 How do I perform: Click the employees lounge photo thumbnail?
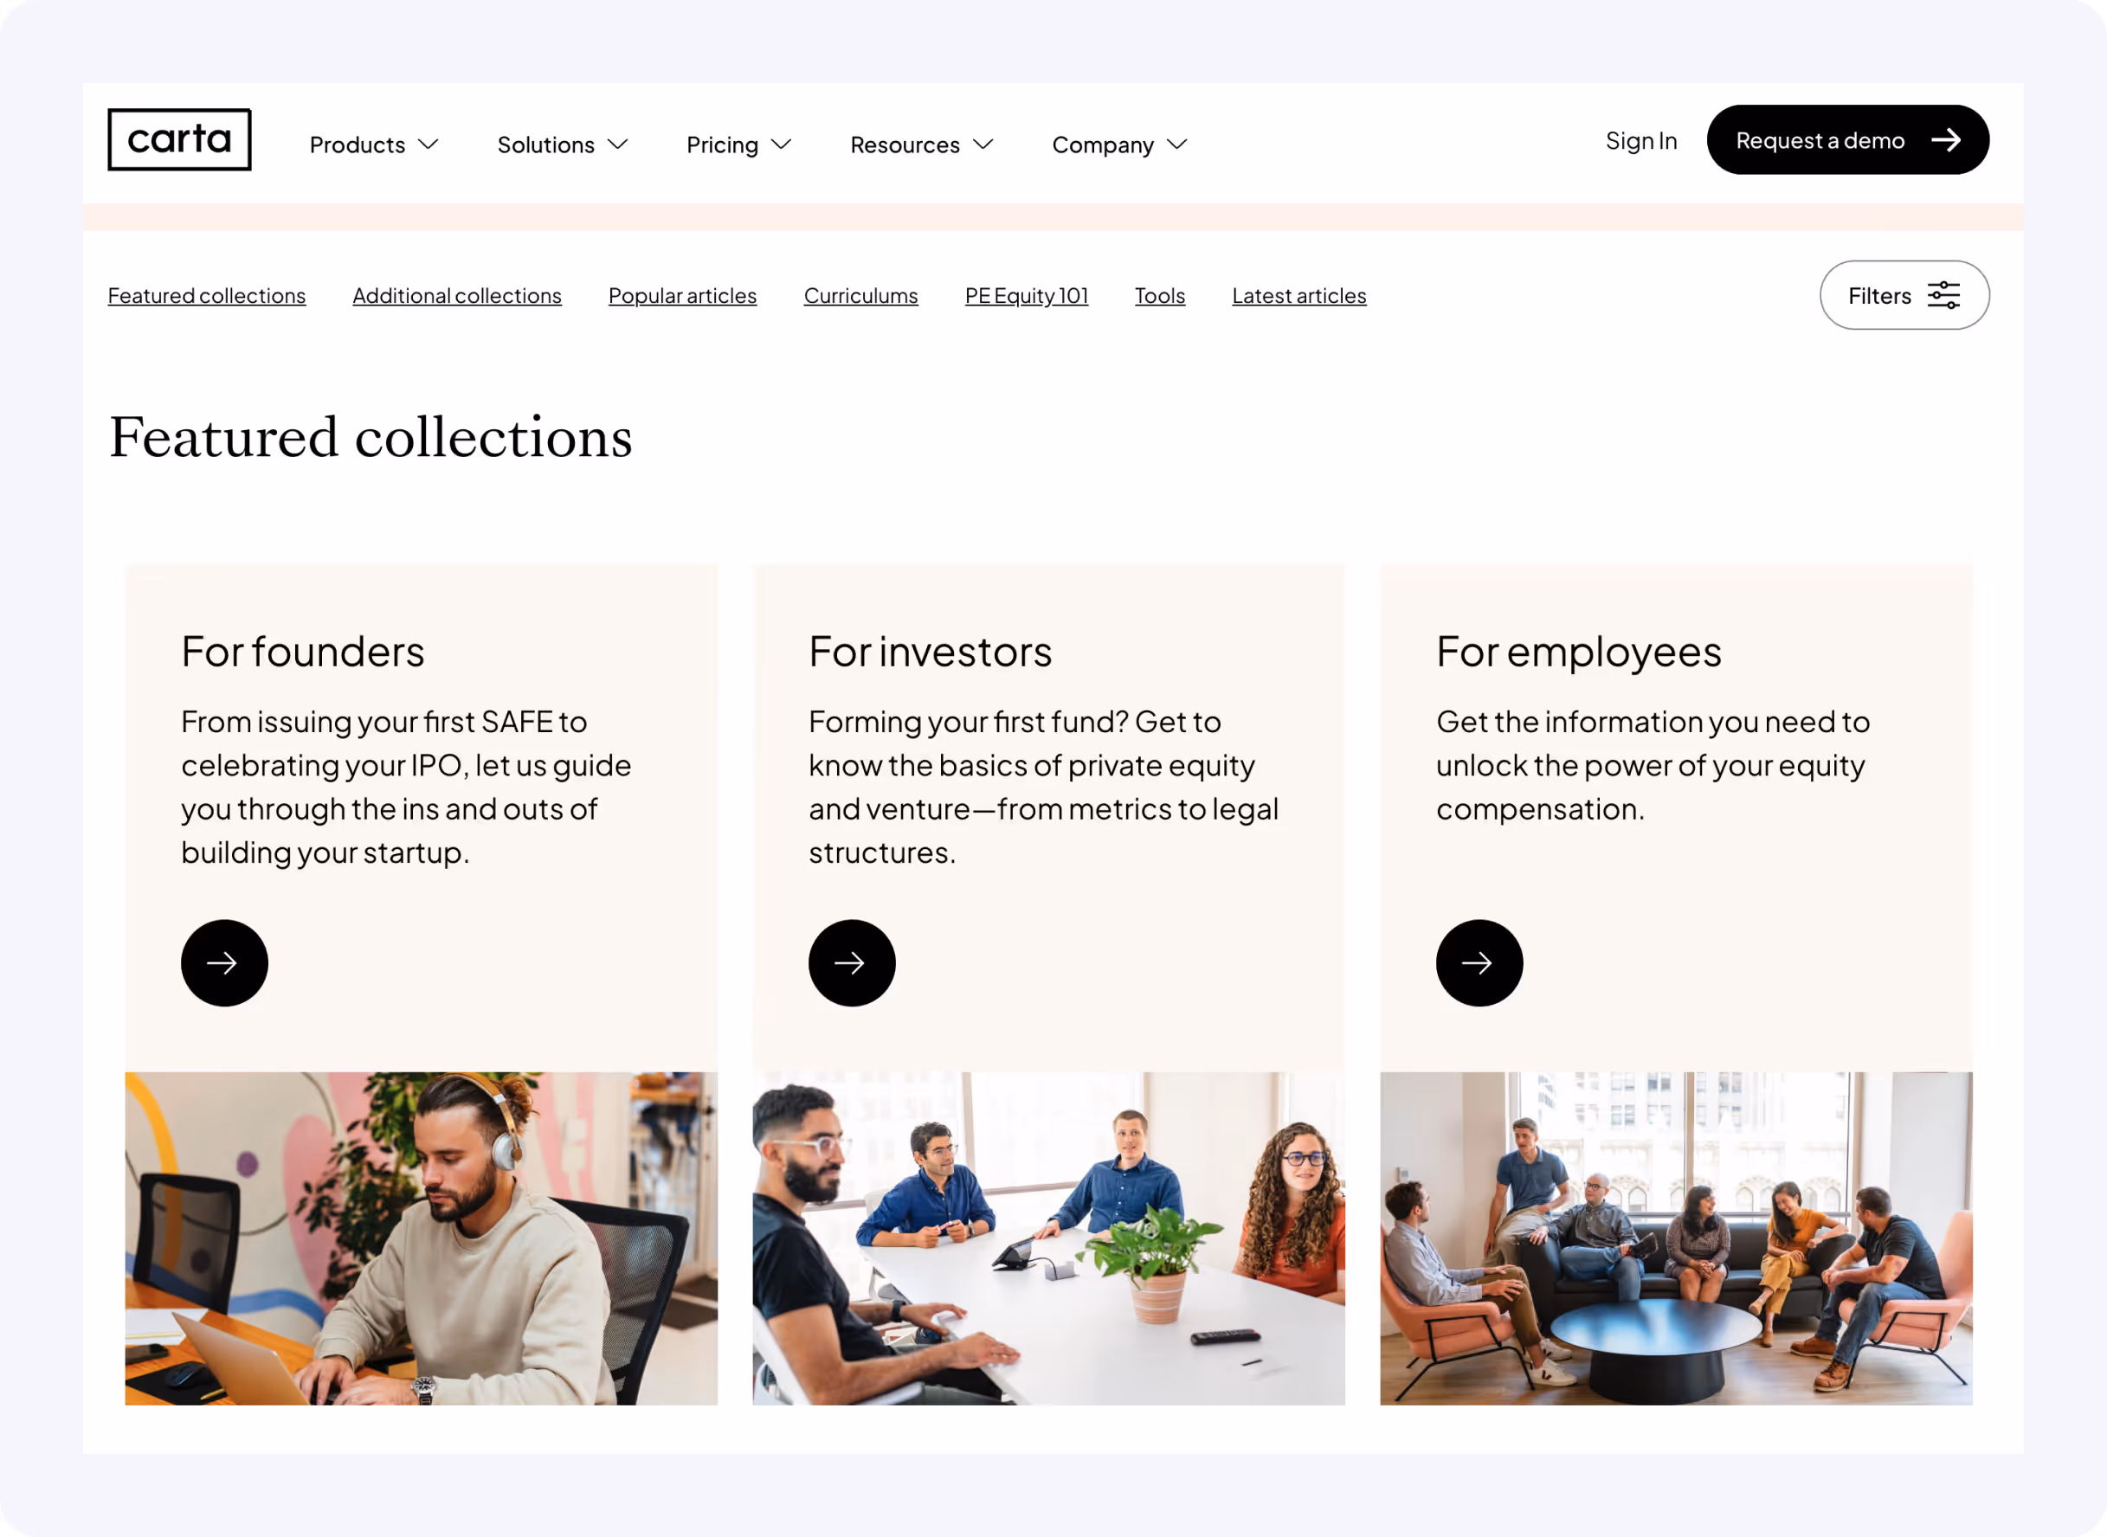click(x=1676, y=1238)
